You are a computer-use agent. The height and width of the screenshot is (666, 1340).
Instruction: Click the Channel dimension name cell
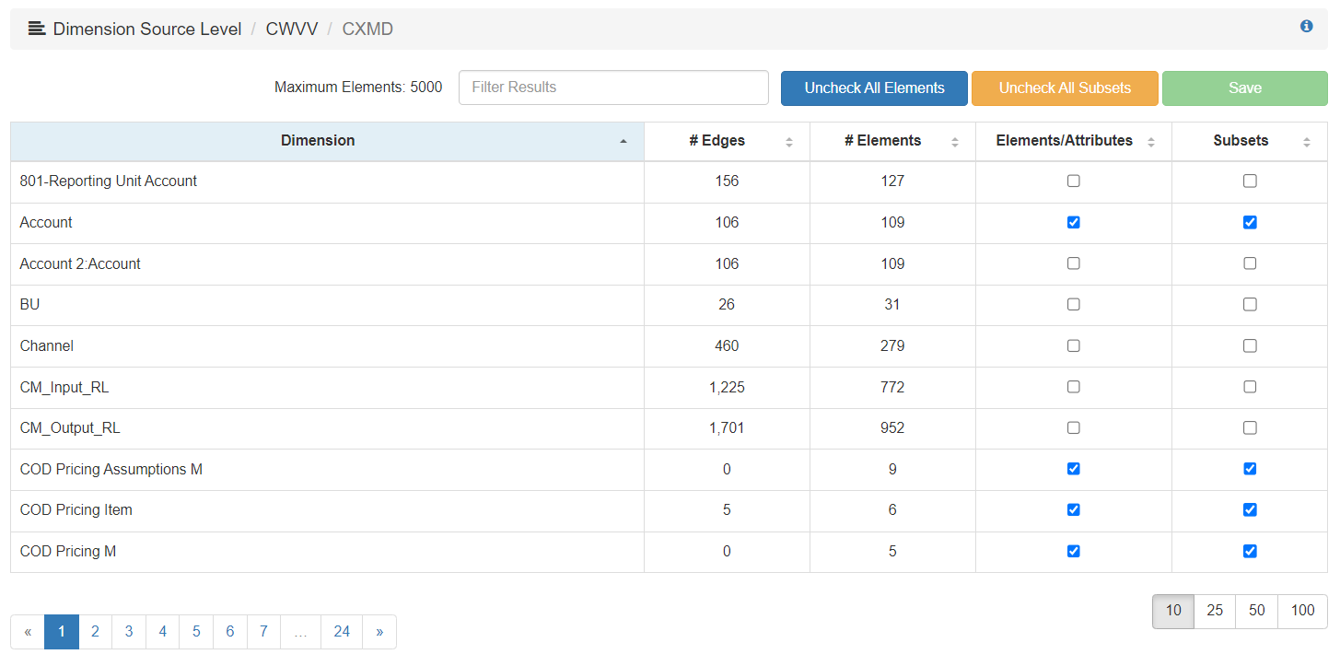327,346
